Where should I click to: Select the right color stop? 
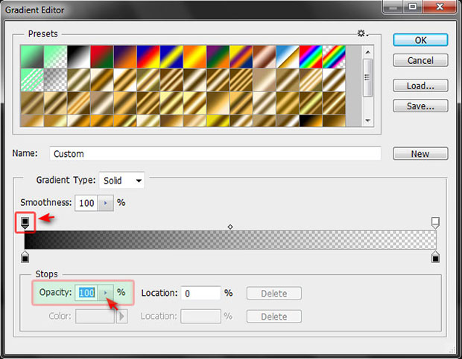pos(435,256)
